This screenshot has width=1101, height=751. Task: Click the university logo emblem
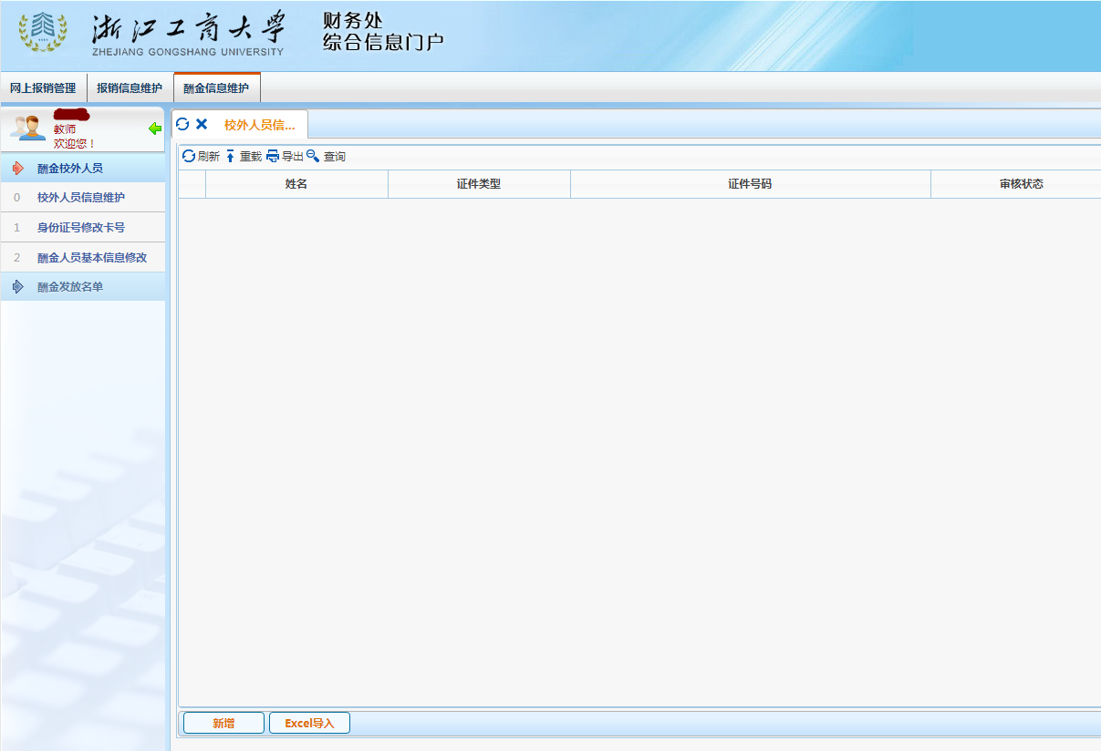(x=43, y=34)
